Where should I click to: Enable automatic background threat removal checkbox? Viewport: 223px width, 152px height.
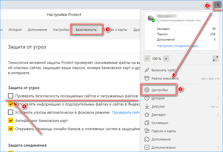click(11, 112)
